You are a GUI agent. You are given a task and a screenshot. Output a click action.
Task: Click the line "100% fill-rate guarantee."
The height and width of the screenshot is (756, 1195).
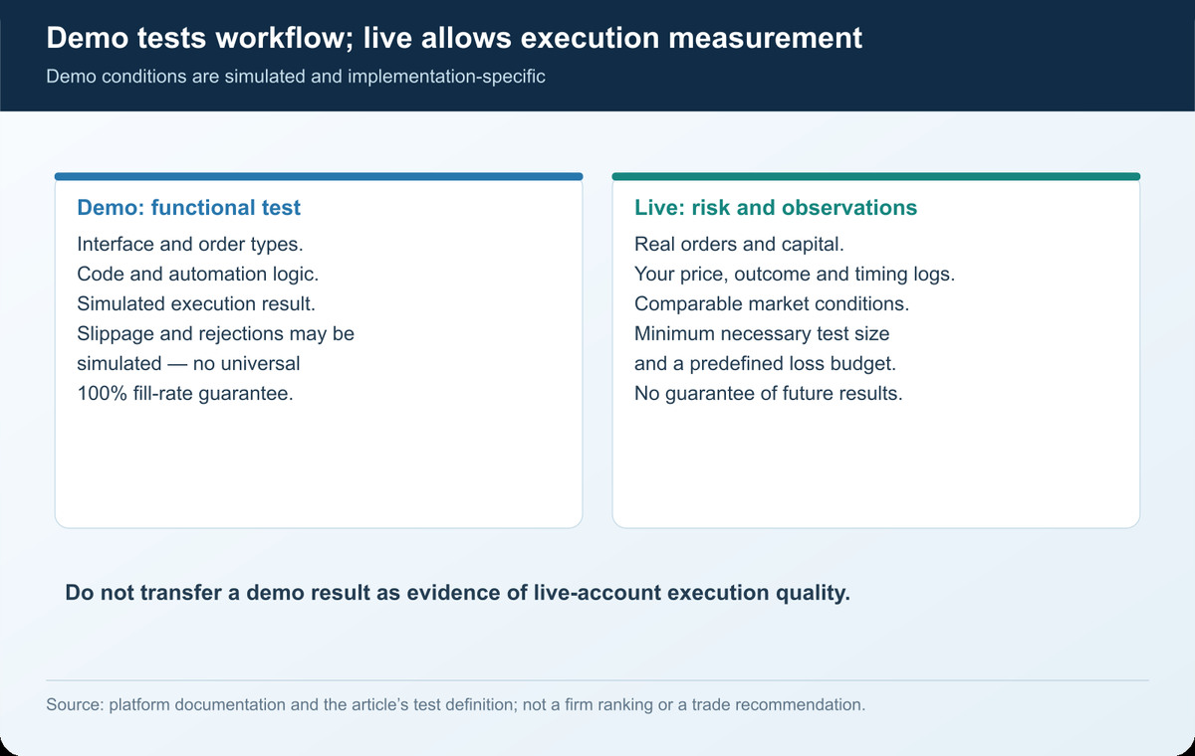(185, 393)
